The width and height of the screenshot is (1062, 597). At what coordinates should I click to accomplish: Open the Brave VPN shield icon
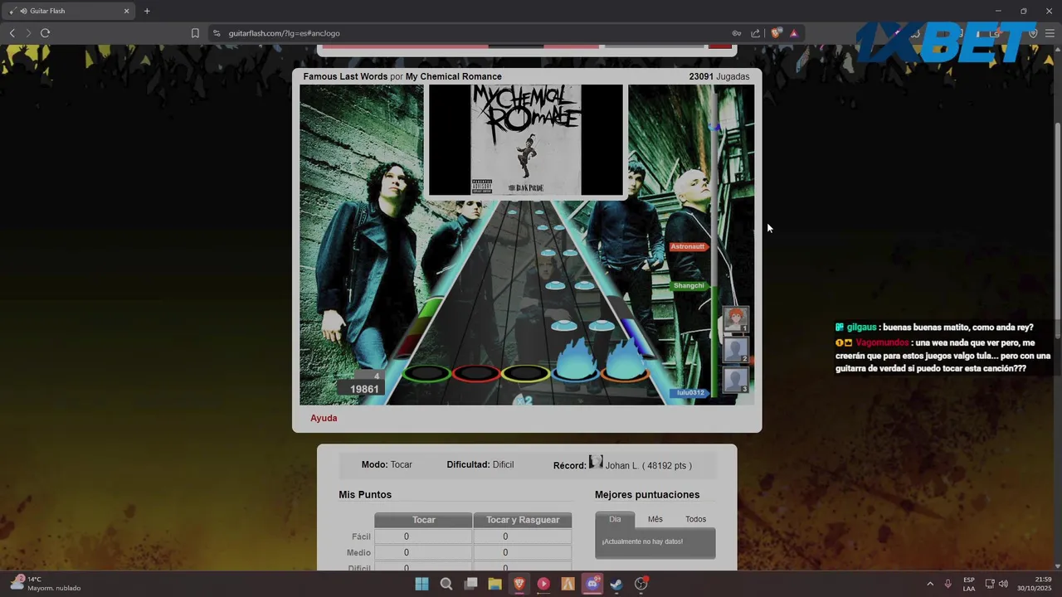pyautogui.click(x=1033, y=33)
